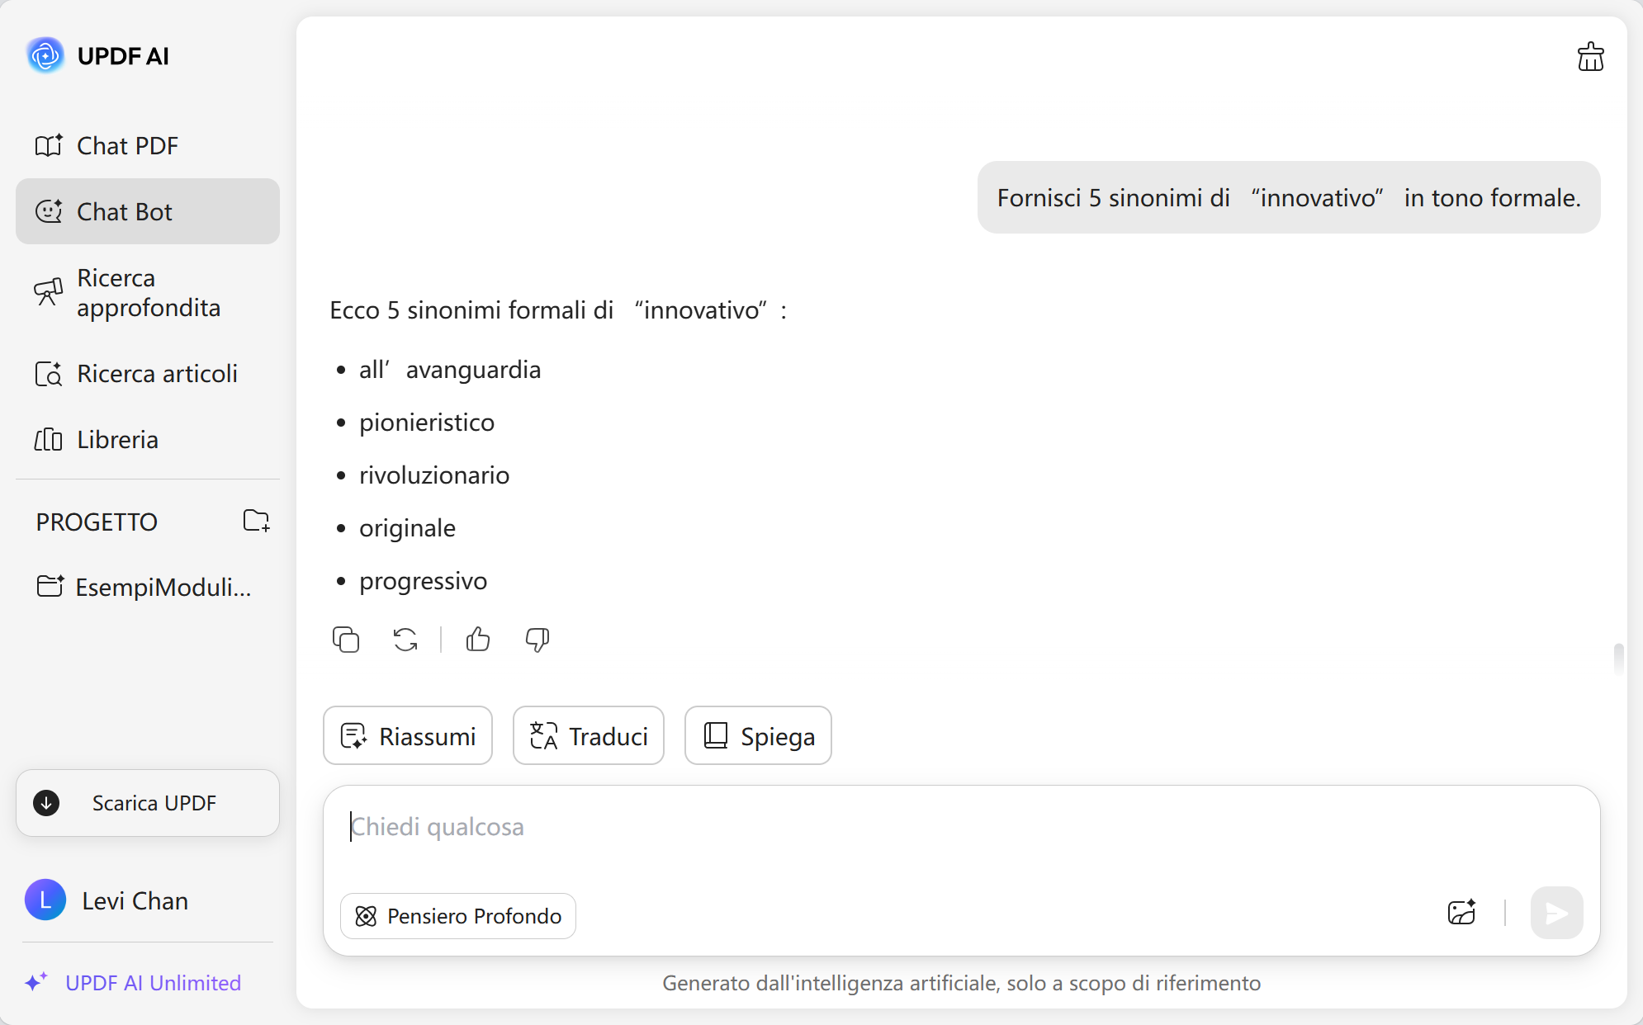
Task: Give a thumbs down to the answer
Action: coord(536,640)
